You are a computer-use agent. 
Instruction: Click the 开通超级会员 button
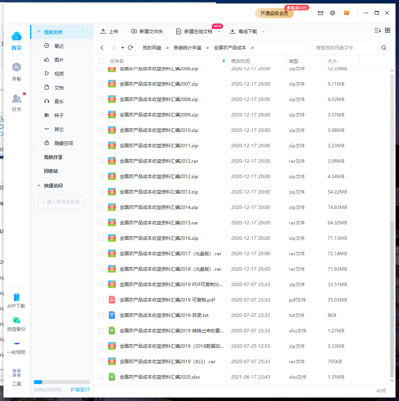pyautogui.click(x=274, y=13)
